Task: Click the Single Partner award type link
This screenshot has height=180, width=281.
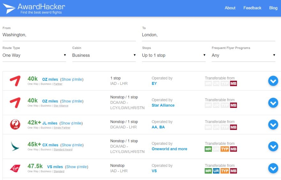Action: pos(62,128)
